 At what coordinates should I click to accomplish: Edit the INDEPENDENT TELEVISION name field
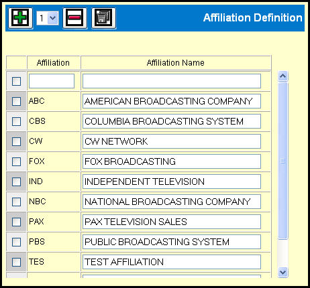172,182
